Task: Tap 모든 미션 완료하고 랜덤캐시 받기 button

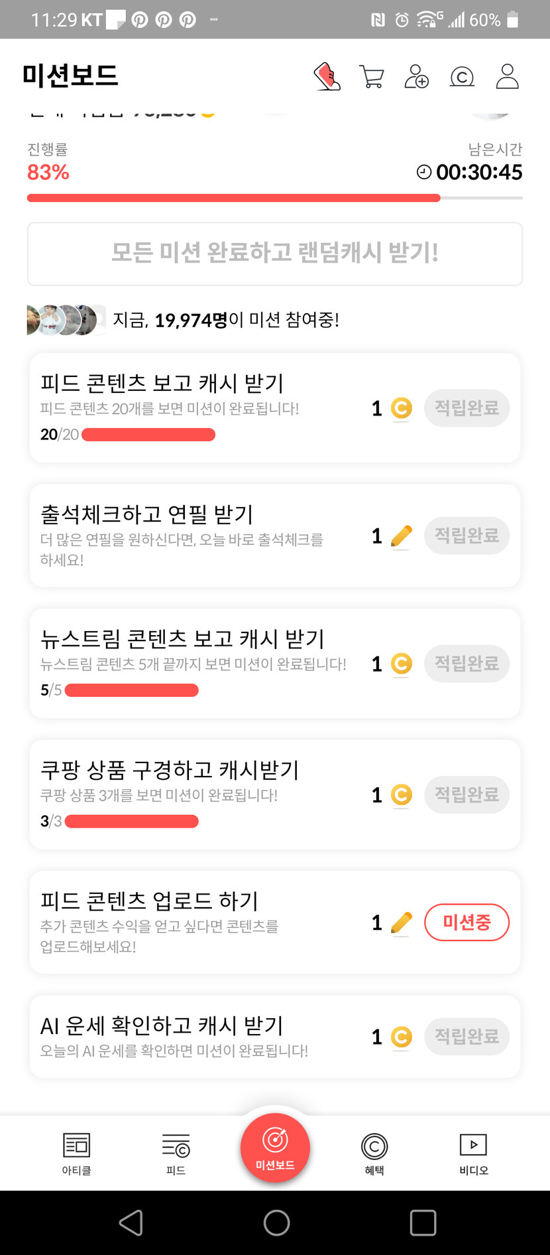Action: (274, 254)
